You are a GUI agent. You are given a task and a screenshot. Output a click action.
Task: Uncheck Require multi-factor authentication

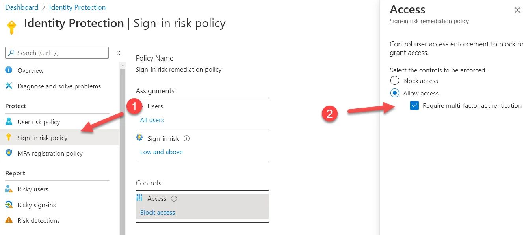414,105
